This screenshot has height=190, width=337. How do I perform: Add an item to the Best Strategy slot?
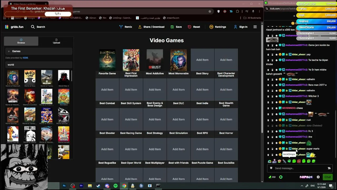(x=155, y=120)
